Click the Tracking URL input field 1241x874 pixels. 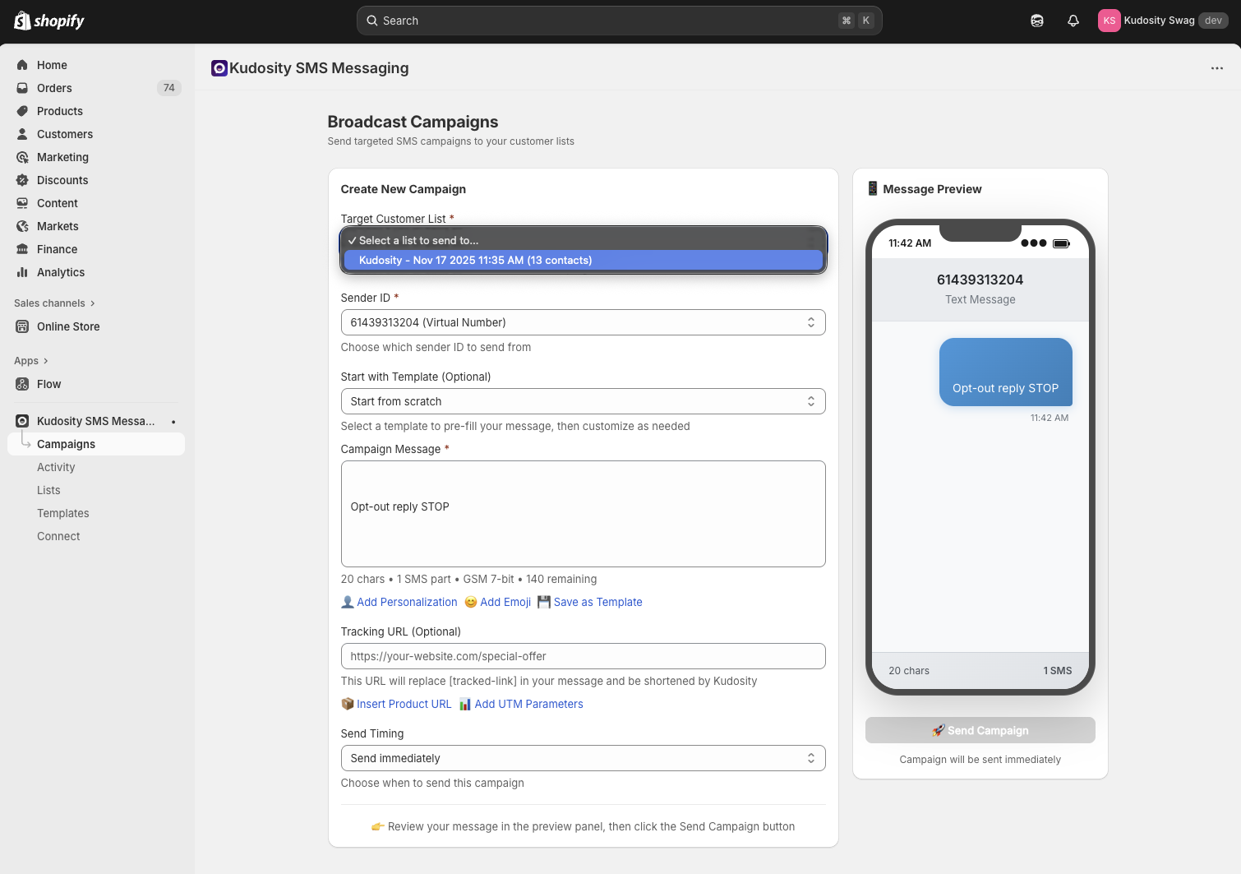click(x=583, y=656)
